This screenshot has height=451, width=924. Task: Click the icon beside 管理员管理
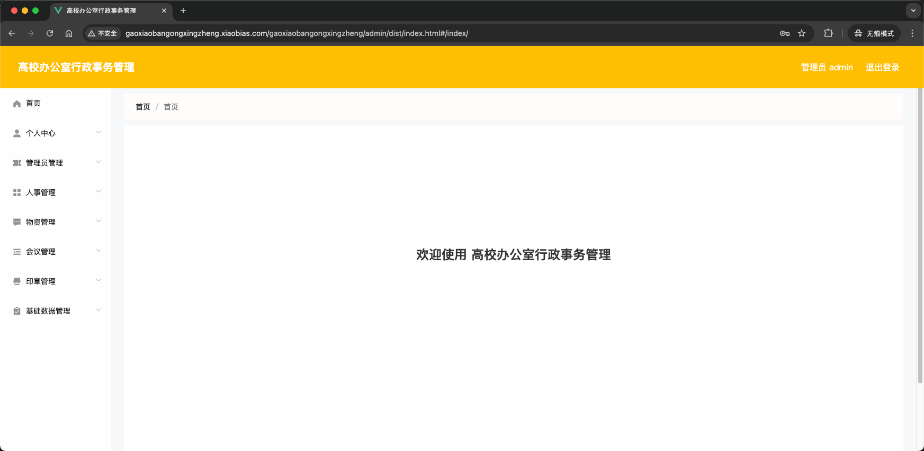pos(17,163)
